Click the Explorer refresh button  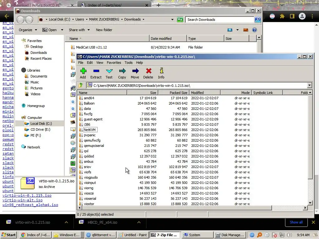pyautogui.click(x=180, y=20)
